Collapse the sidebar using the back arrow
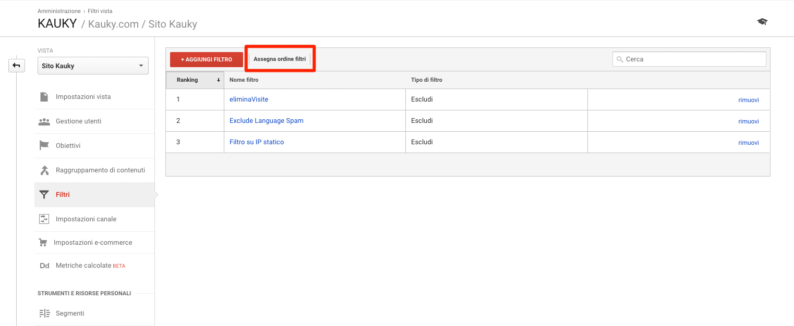This screenshot has height=326, width=794. (x=16, y=65)
